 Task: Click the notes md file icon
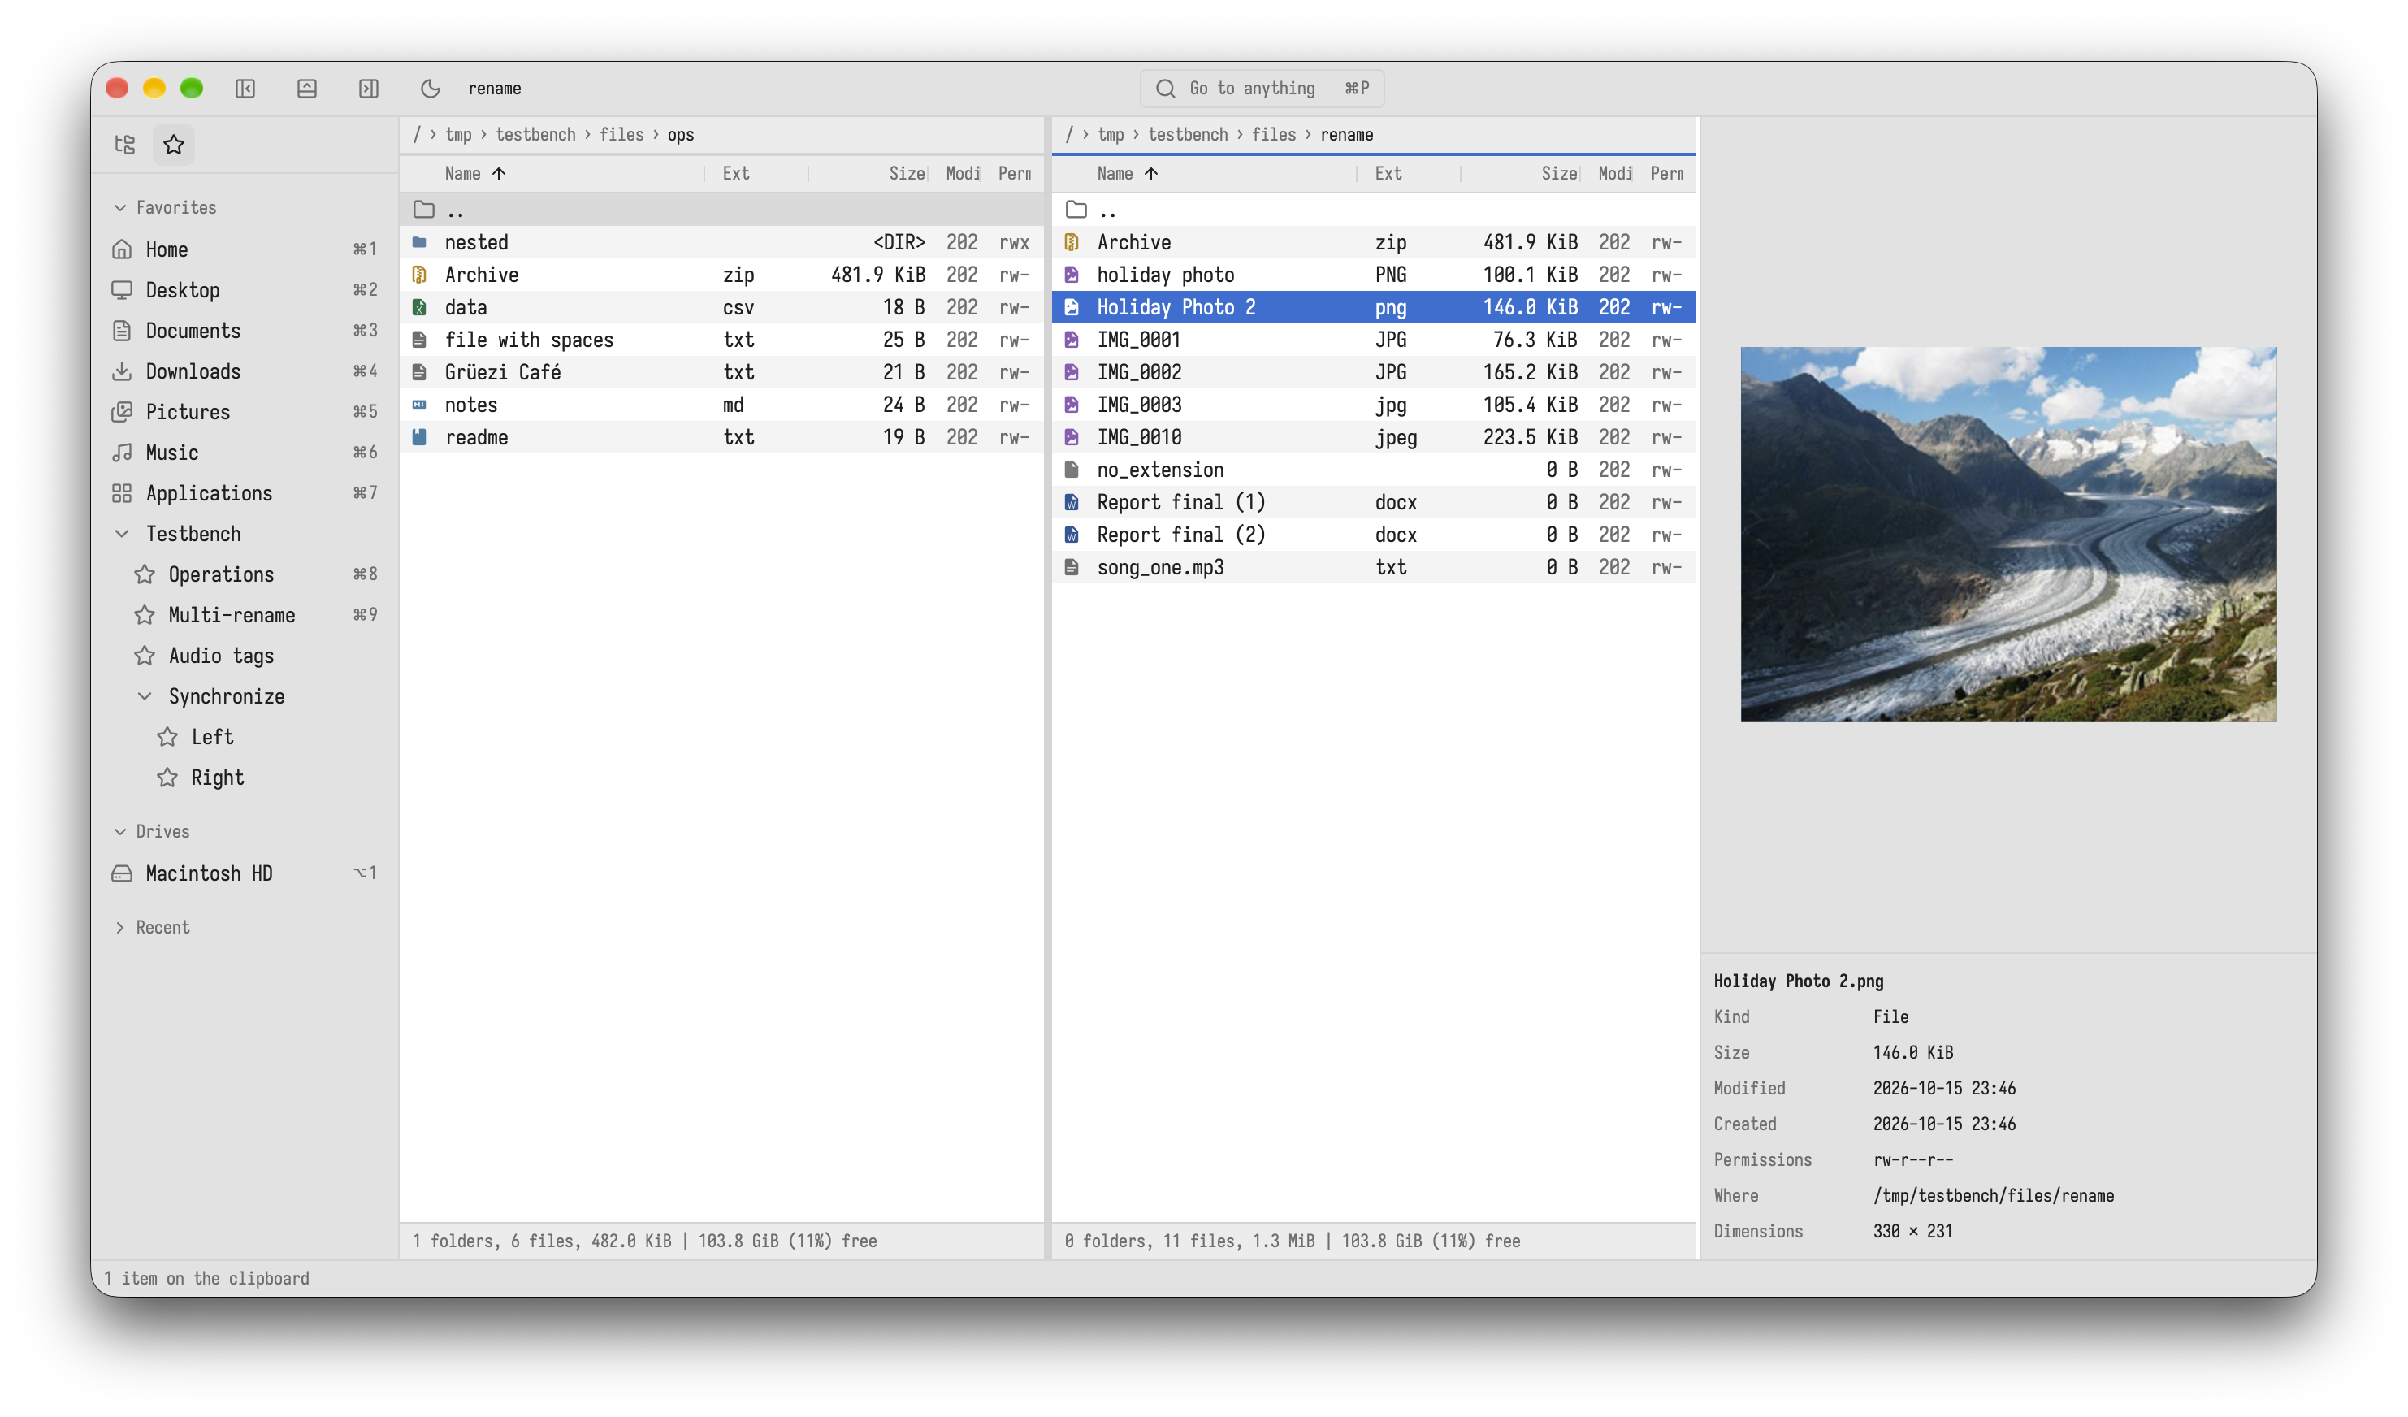tap(419, 405)
